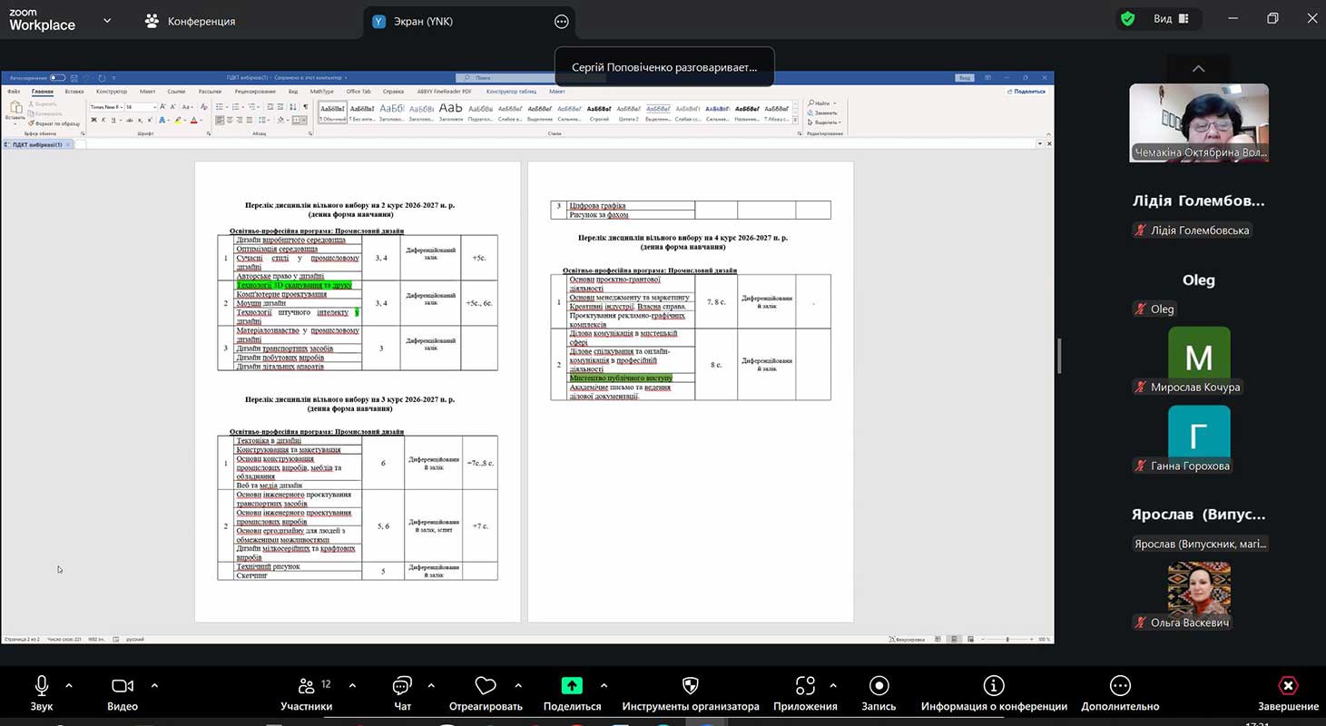Click Чемакіна Октябрина video thumbnail
The height and width of the screenshot is (726, 1326).
[1198, 123]
